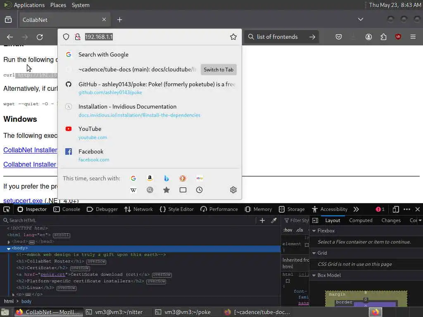This screenshot has height=317, width=423.
Task: Select the body breadcrumb
Action: [x=26, y=301]
